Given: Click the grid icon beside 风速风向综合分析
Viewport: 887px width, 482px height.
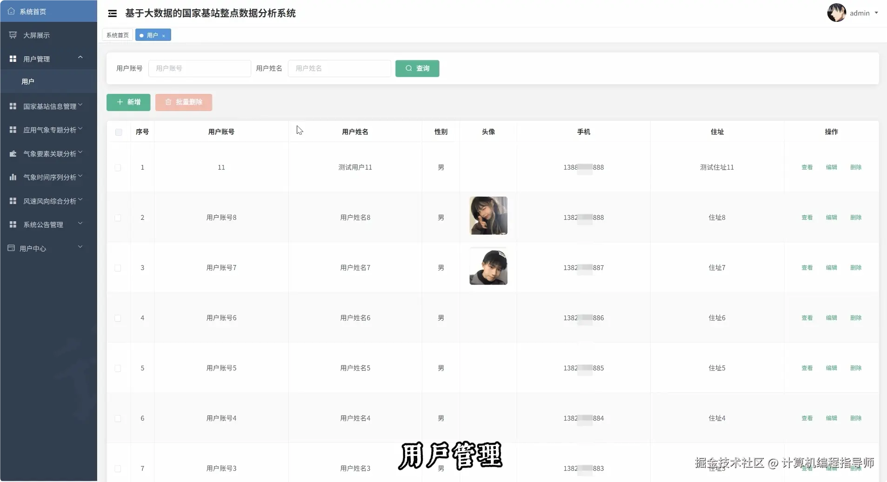Looking at the screenshot, I should (13, 201).
